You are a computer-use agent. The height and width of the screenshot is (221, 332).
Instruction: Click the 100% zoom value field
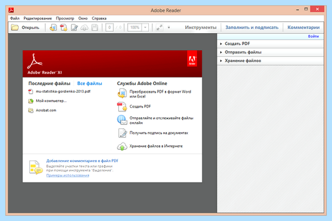[x=134, y=28]
